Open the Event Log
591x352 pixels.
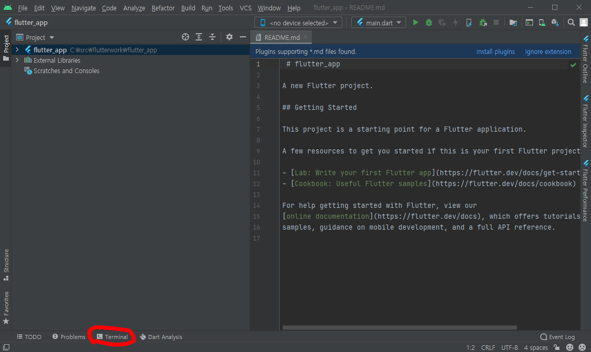click(x=557, y=337)
